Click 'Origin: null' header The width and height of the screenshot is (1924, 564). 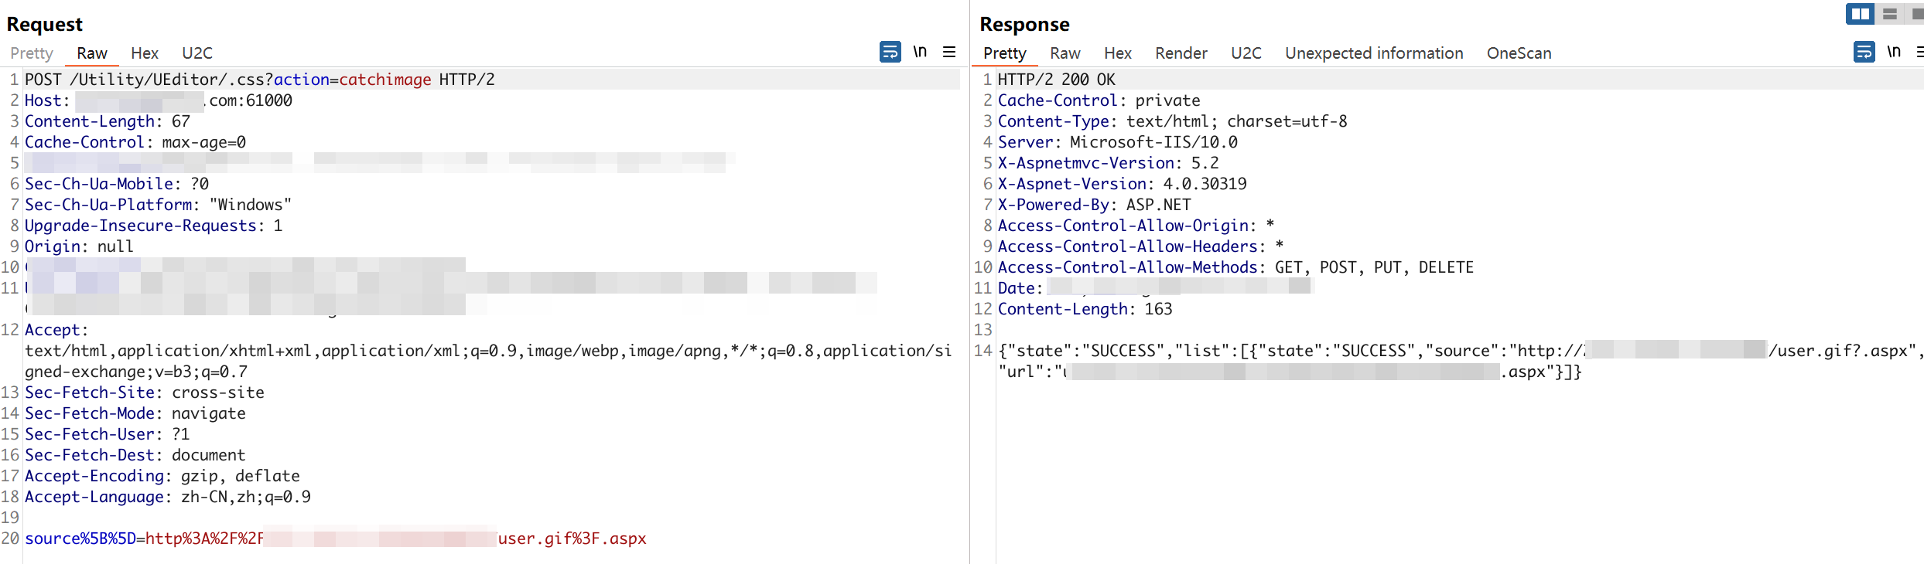tap(79, 246)
